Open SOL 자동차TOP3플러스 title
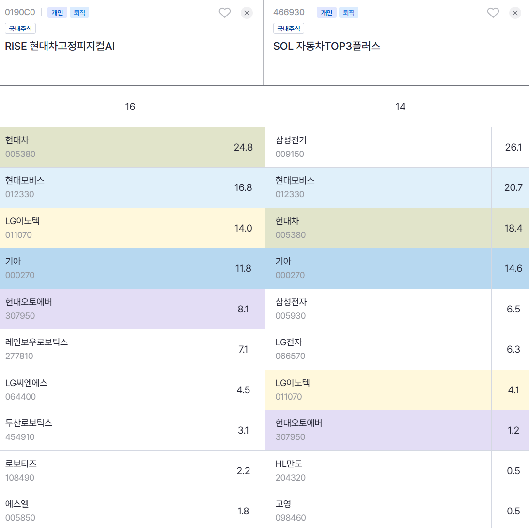 pyautogui.click(x=327, y=46)
